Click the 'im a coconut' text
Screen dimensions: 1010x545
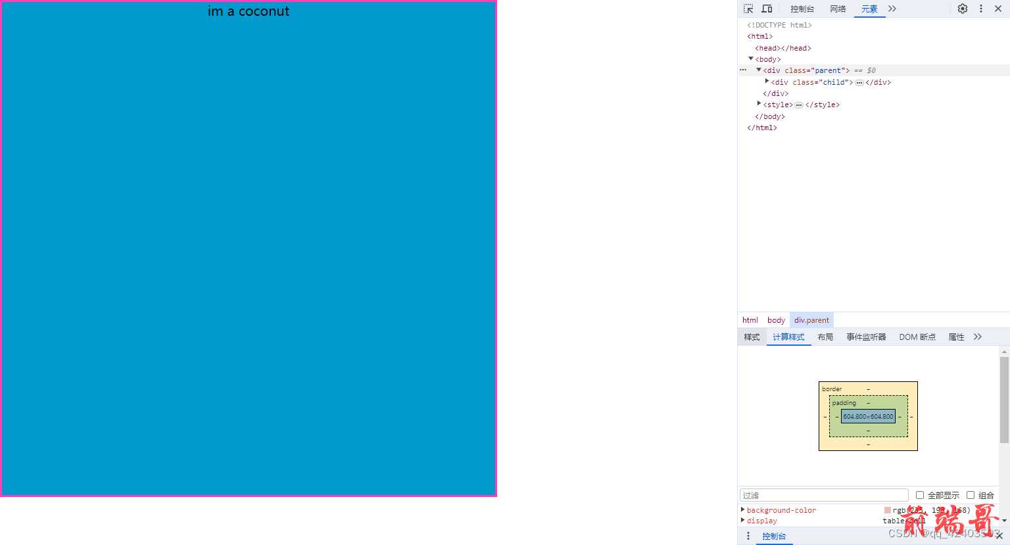tap(249, 11)
